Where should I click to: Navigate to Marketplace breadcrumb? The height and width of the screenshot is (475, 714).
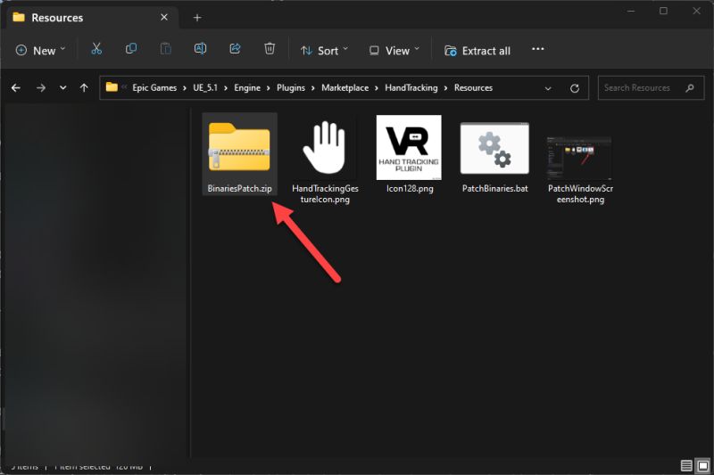coord(345,87)
